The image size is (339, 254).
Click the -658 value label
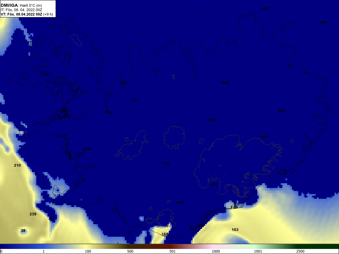pos(86,149)
